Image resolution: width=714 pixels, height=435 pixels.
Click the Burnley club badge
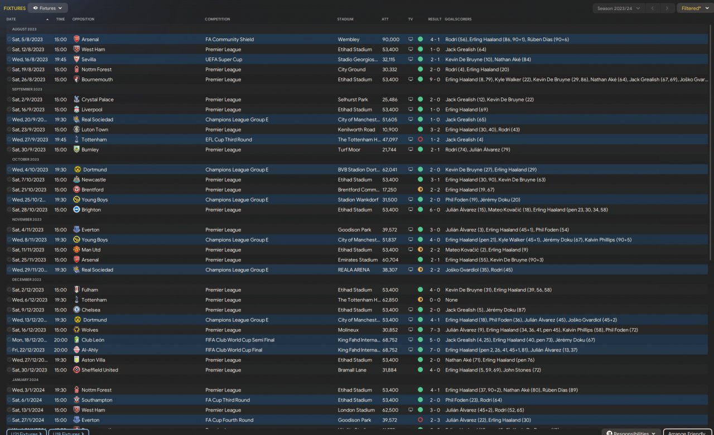coord(76,150)
